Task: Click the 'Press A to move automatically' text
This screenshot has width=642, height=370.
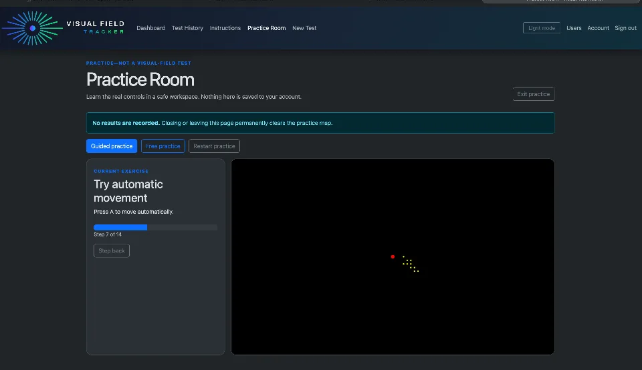Action: (134, 212)
